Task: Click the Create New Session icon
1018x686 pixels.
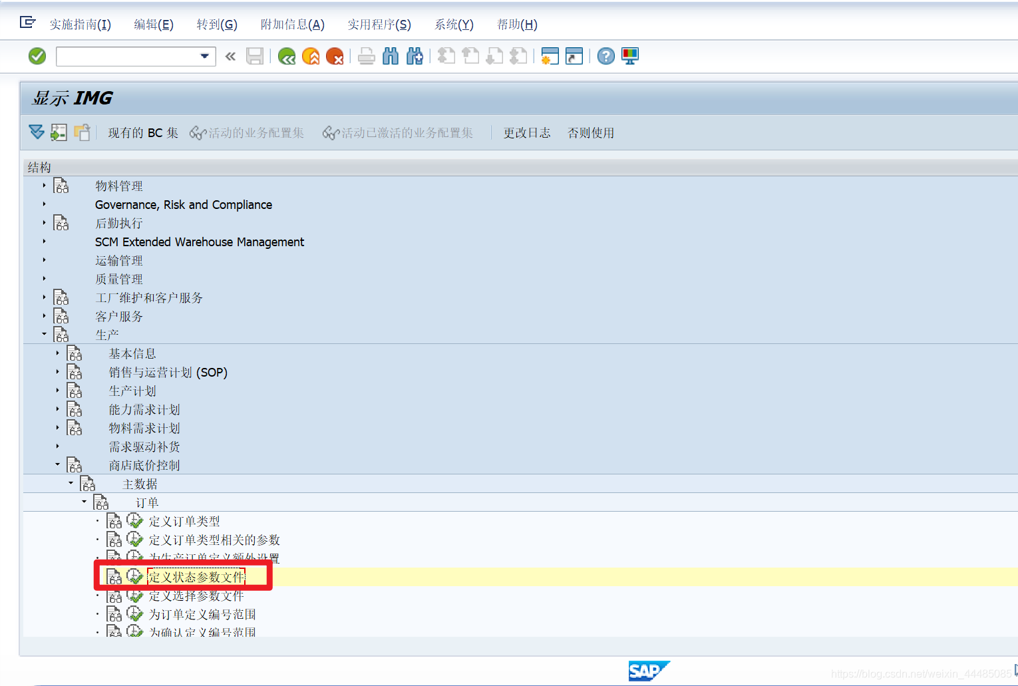Action: coord(550,57)
